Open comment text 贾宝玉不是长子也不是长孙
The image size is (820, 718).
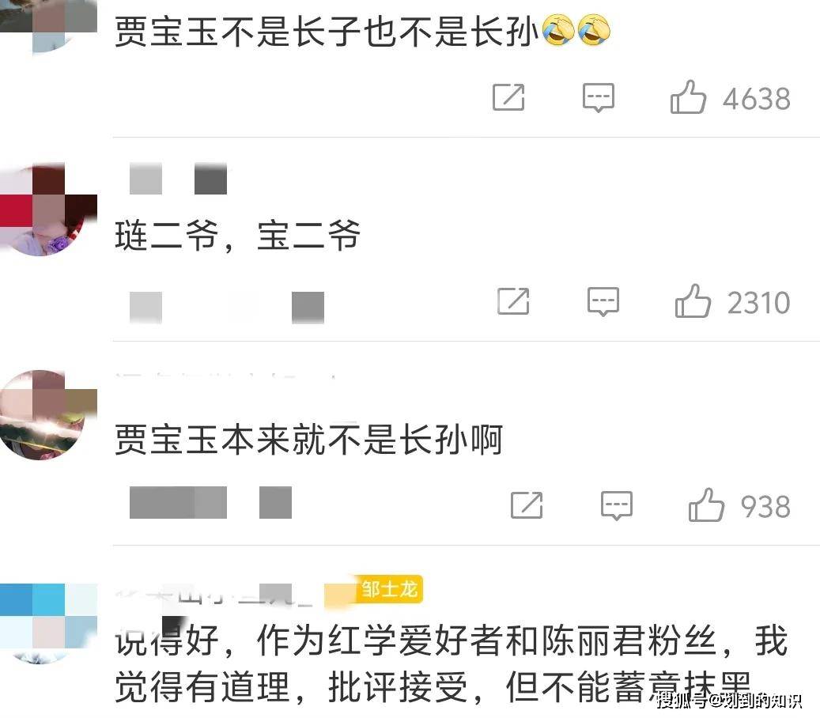[x=327, y=32]
